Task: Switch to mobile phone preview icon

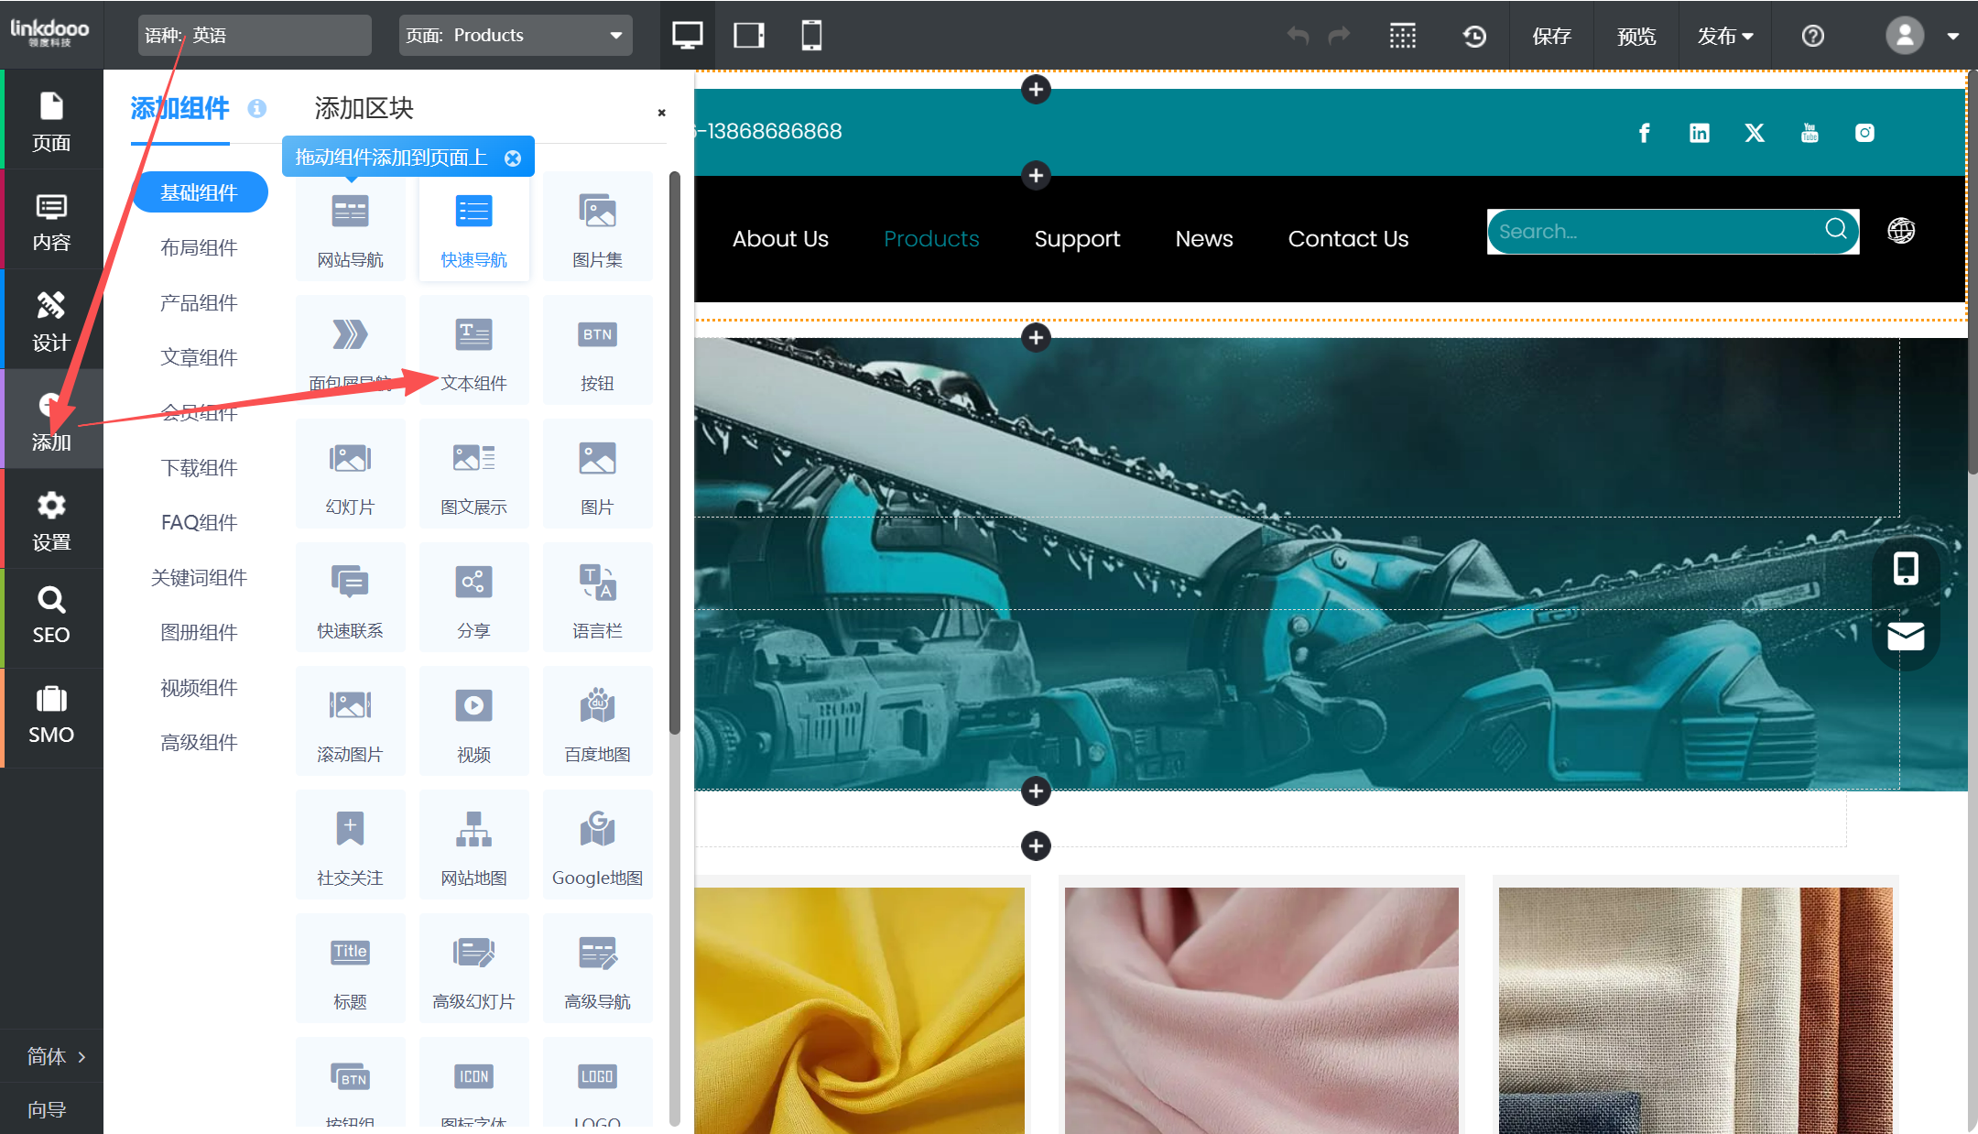Action: (x=810, y=36)
